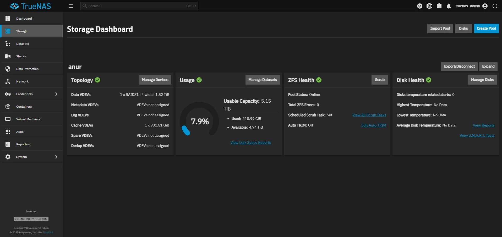Expand the Credentials sidebar section
Viewport: 502px width, 237px height.
coord(24,94)
